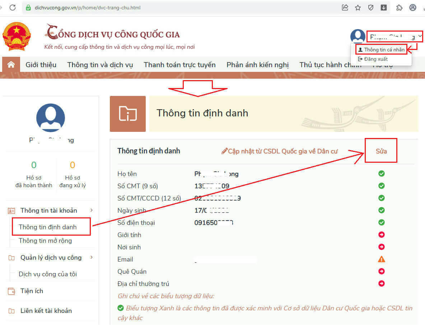Open the Tiện ích sidebar item
This screenshot has width=425, height=328.
[x=32, y=291]
